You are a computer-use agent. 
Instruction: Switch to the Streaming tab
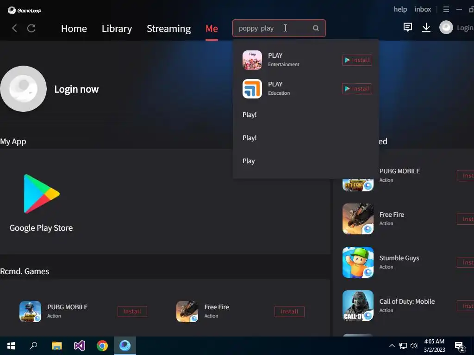[168, 28]
